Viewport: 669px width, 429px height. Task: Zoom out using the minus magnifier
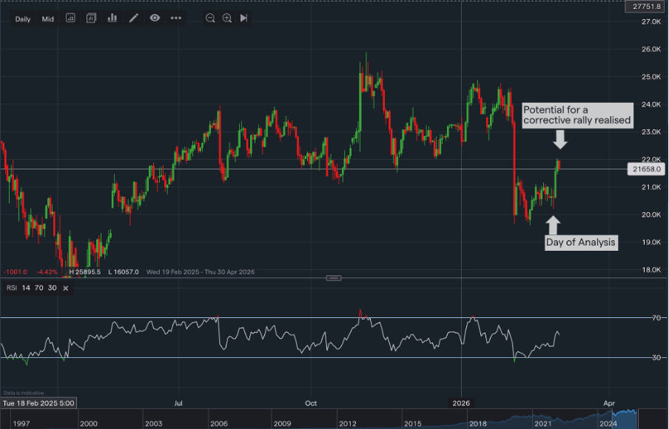[210, 18]
